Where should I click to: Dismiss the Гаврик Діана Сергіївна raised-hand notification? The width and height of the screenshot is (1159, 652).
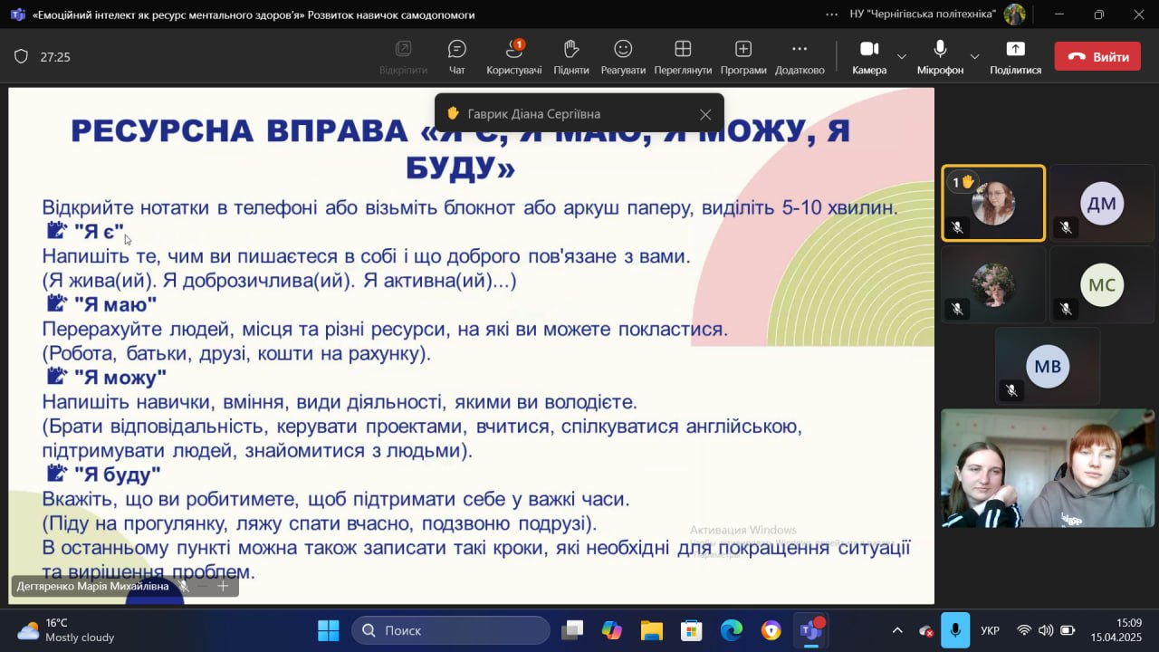(x=705, y=114)
